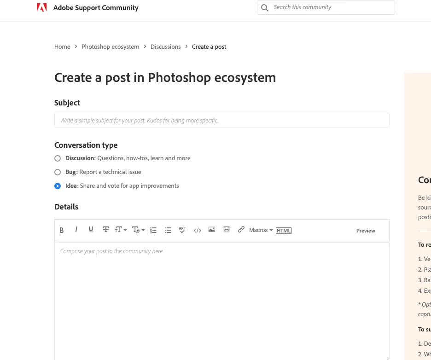Image resolution: width=431 pixels, height=360 pixels.
Task: Click Create a post breadcrumb text
Action: [x=209, y=46]
